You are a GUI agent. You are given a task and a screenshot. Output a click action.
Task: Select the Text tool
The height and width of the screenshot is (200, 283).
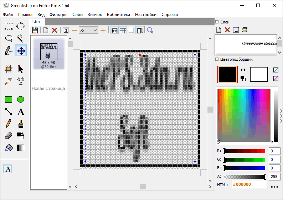point(21,112)
